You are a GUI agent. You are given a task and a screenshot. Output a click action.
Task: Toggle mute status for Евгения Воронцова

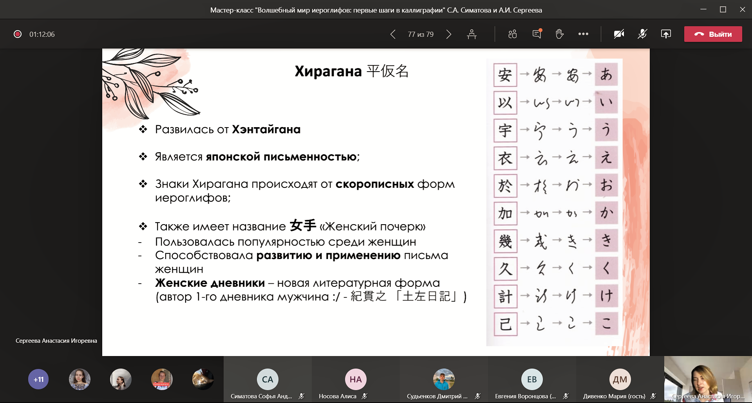pyautogui.click(x=566, y=396)
